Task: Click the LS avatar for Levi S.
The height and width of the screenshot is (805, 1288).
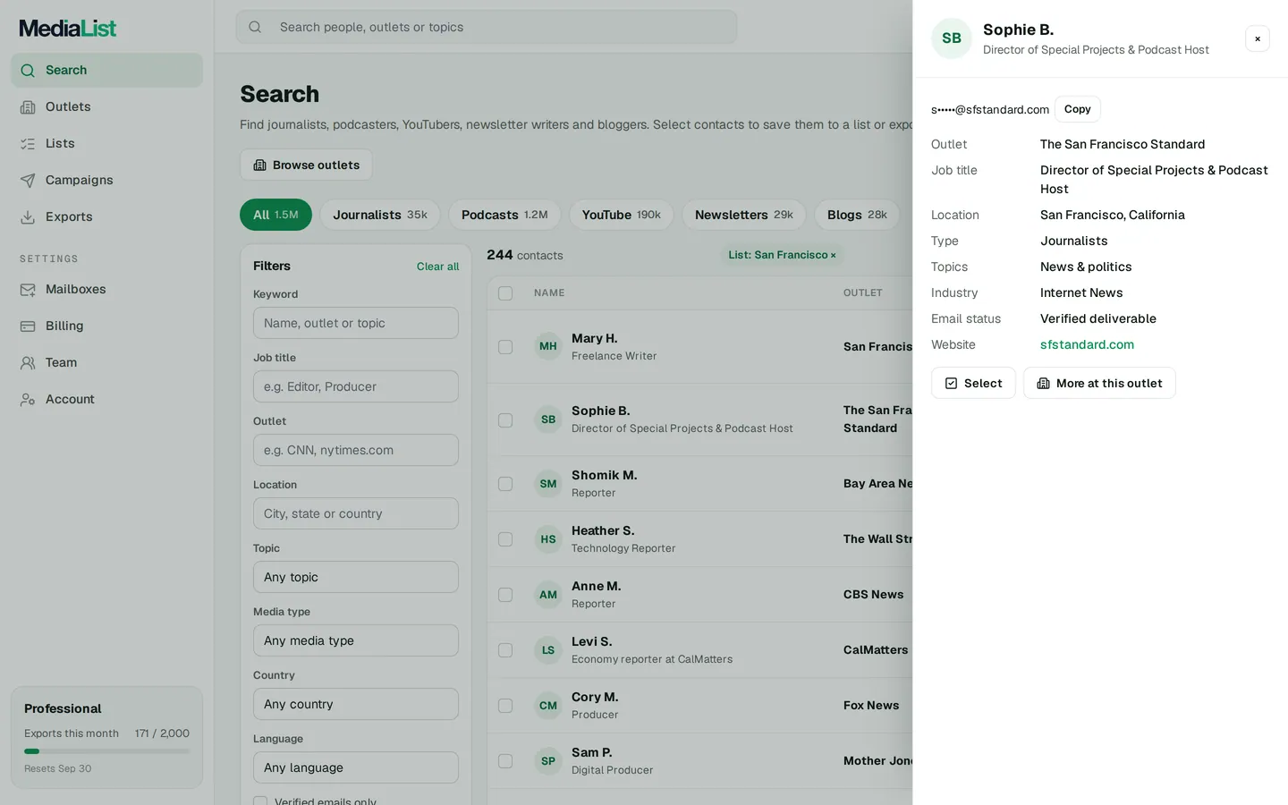Action: pyautogui.click(x=548, y=650)
